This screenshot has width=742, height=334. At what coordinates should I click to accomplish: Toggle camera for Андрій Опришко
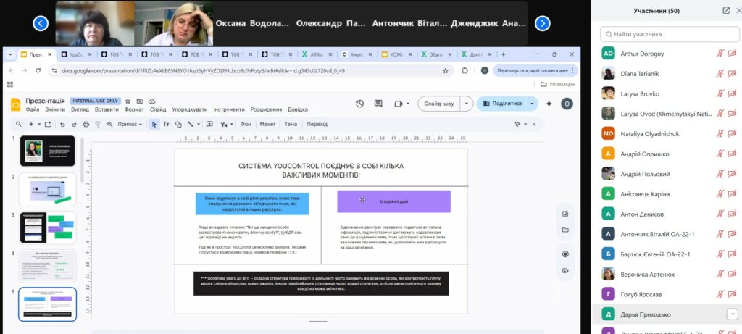733,154
